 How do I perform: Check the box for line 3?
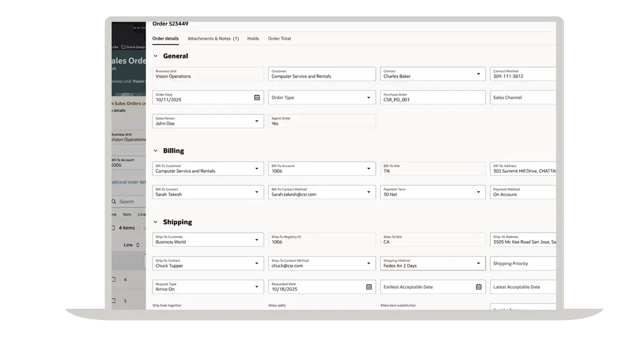pyautogui.click(x=113, y=301)
